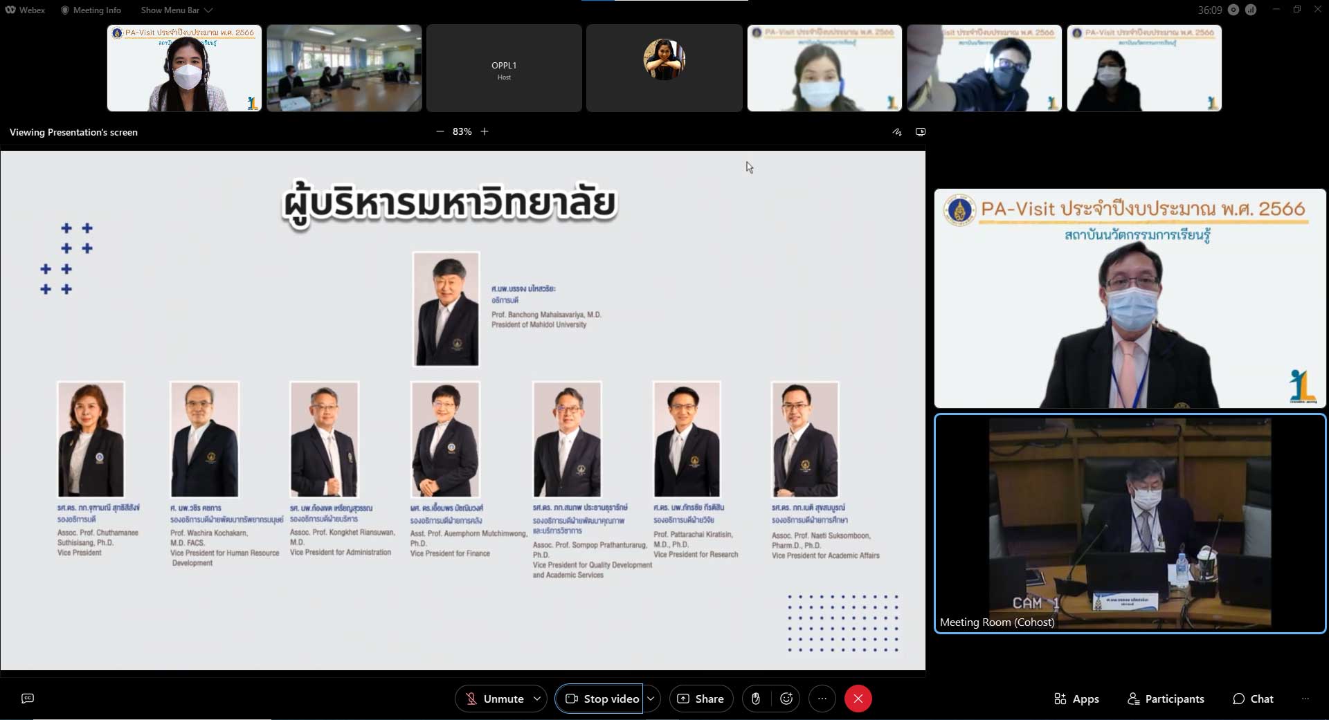The image size is (1329, 720).
Task: Open the closed captions icon
Action: pyautogui.click(x=28, y=699)
